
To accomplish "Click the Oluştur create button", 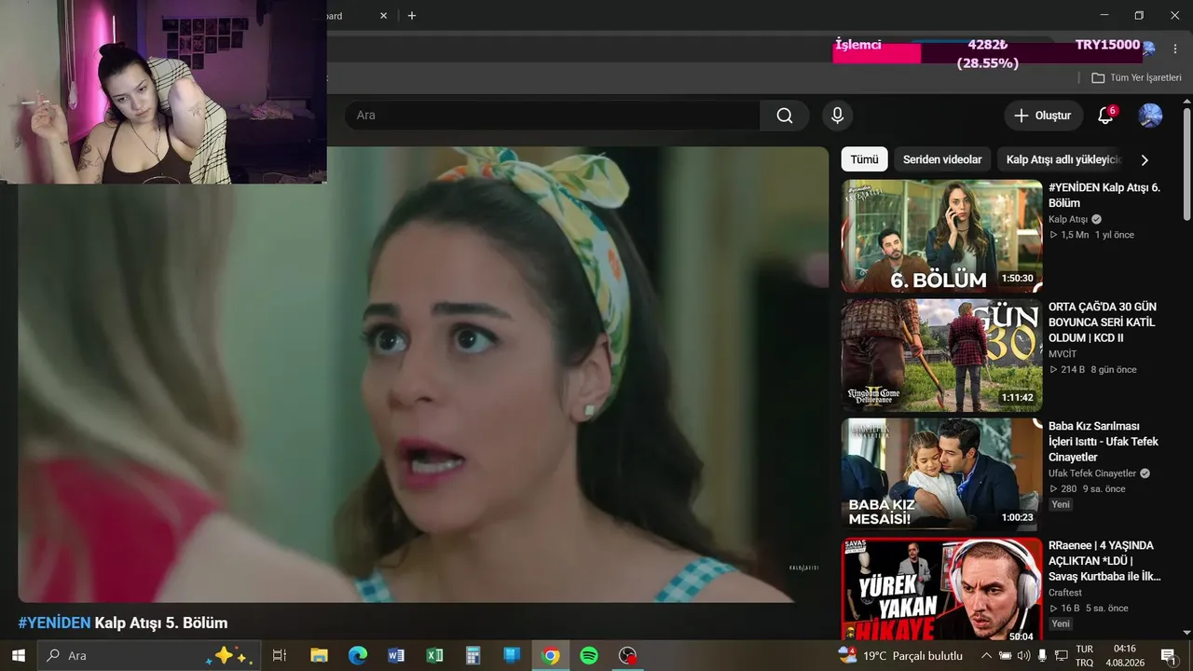I will pyautogui.click(x=1043, y=116).
